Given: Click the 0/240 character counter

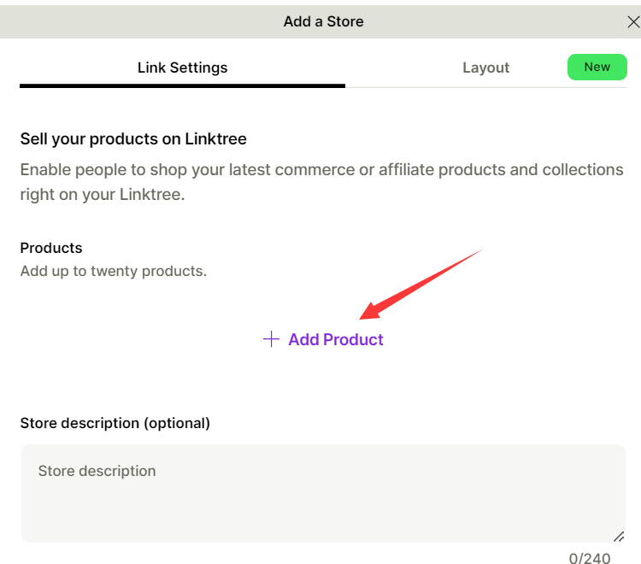Looking at the screenshot, I should pyautogui.click(x=590, y=558).
